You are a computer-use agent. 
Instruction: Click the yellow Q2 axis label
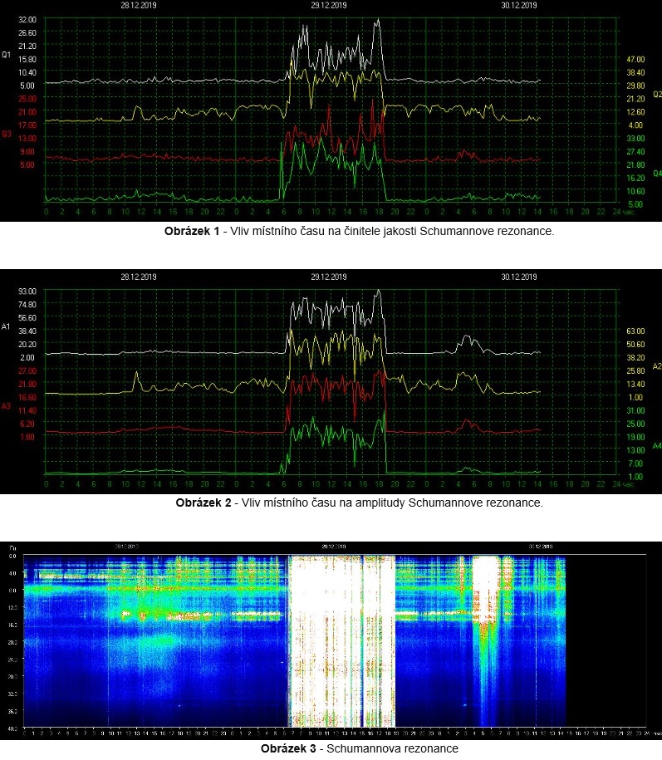pos(656,95)
